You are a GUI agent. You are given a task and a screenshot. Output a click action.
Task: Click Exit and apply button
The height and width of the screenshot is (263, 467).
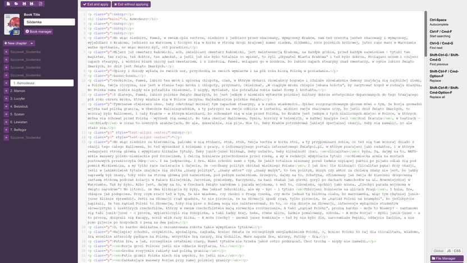[95, 4]
